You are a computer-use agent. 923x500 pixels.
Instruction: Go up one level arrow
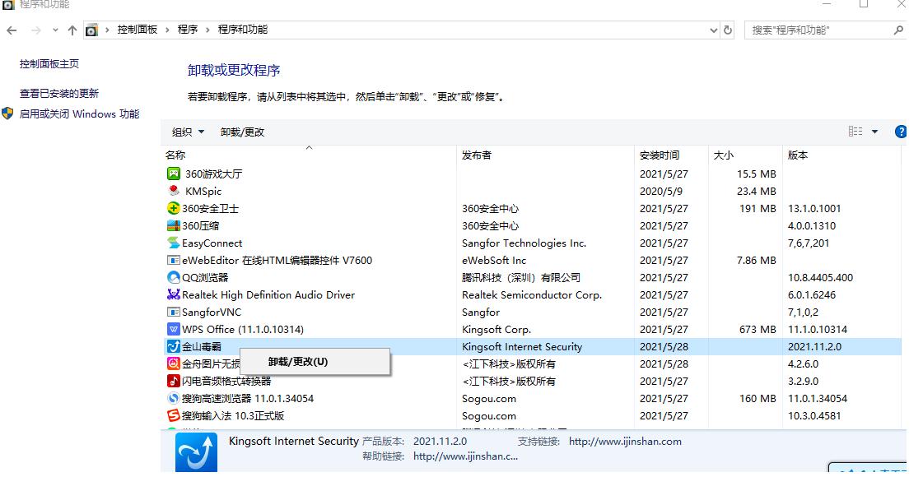tap(72, 30)
